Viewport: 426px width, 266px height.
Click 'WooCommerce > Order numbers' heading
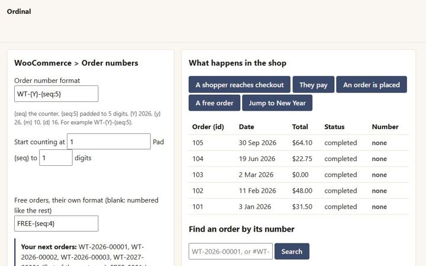pos(76,63)
